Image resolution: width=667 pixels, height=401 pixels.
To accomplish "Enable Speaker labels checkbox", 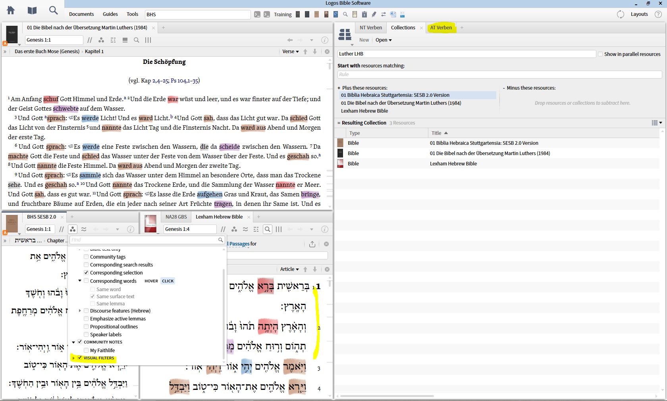I will [86, 335].
